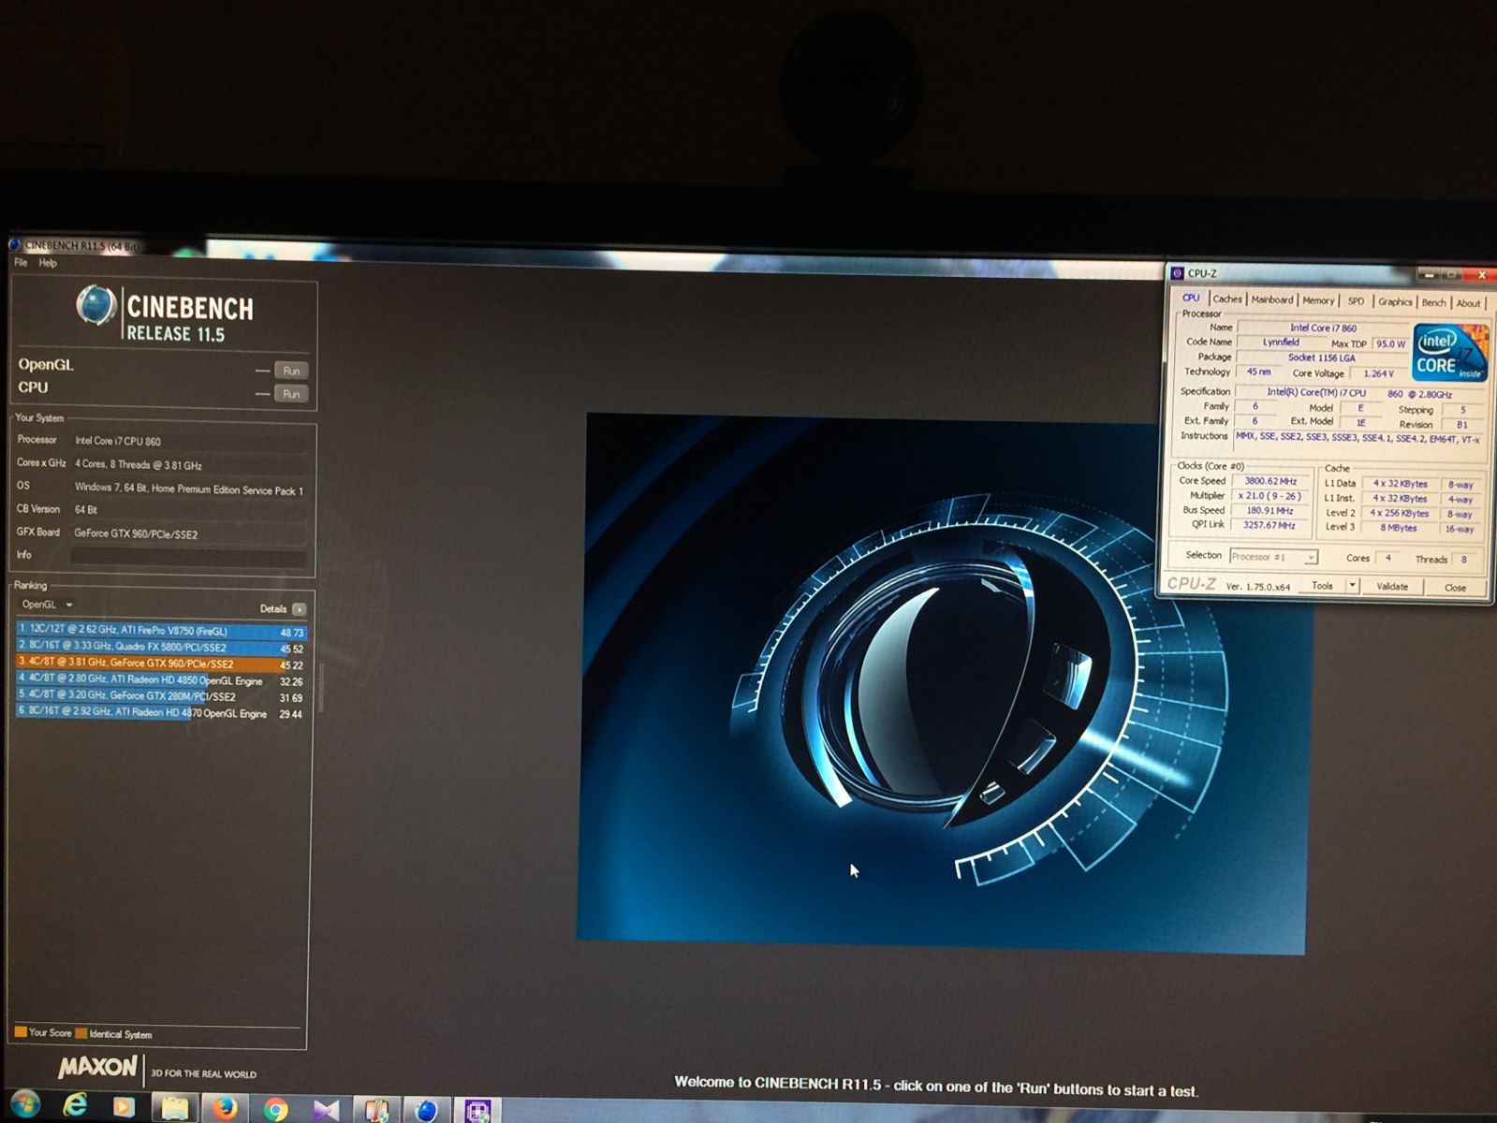The height and width of the screenshot is (1123, 1497).
Task: Switch to Cinebench taskbar icon
Action: pyautogui.click(x=427, y=1110)
